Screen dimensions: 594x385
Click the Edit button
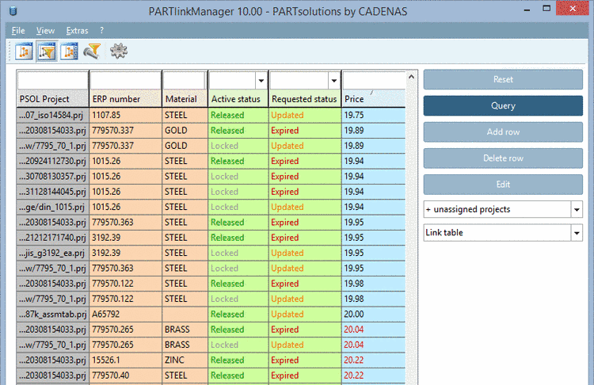pyautogui.click(x=503, y=184)
